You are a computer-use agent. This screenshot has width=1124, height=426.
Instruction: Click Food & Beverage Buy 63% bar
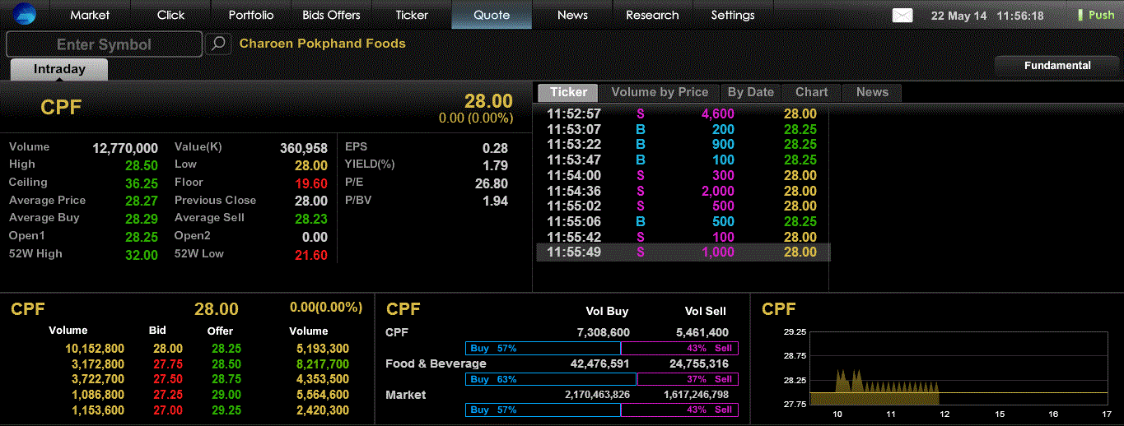coord(551,379)
